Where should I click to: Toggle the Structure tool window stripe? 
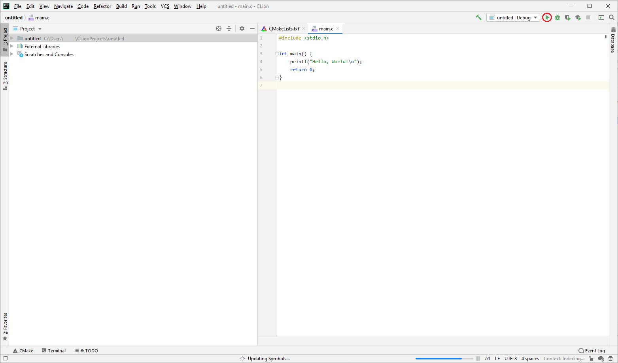click(5, 76)
